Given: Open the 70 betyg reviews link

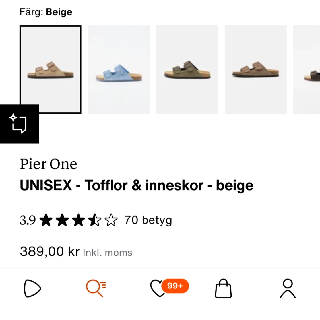Looking at the screenshot, I should click(148, 220).
